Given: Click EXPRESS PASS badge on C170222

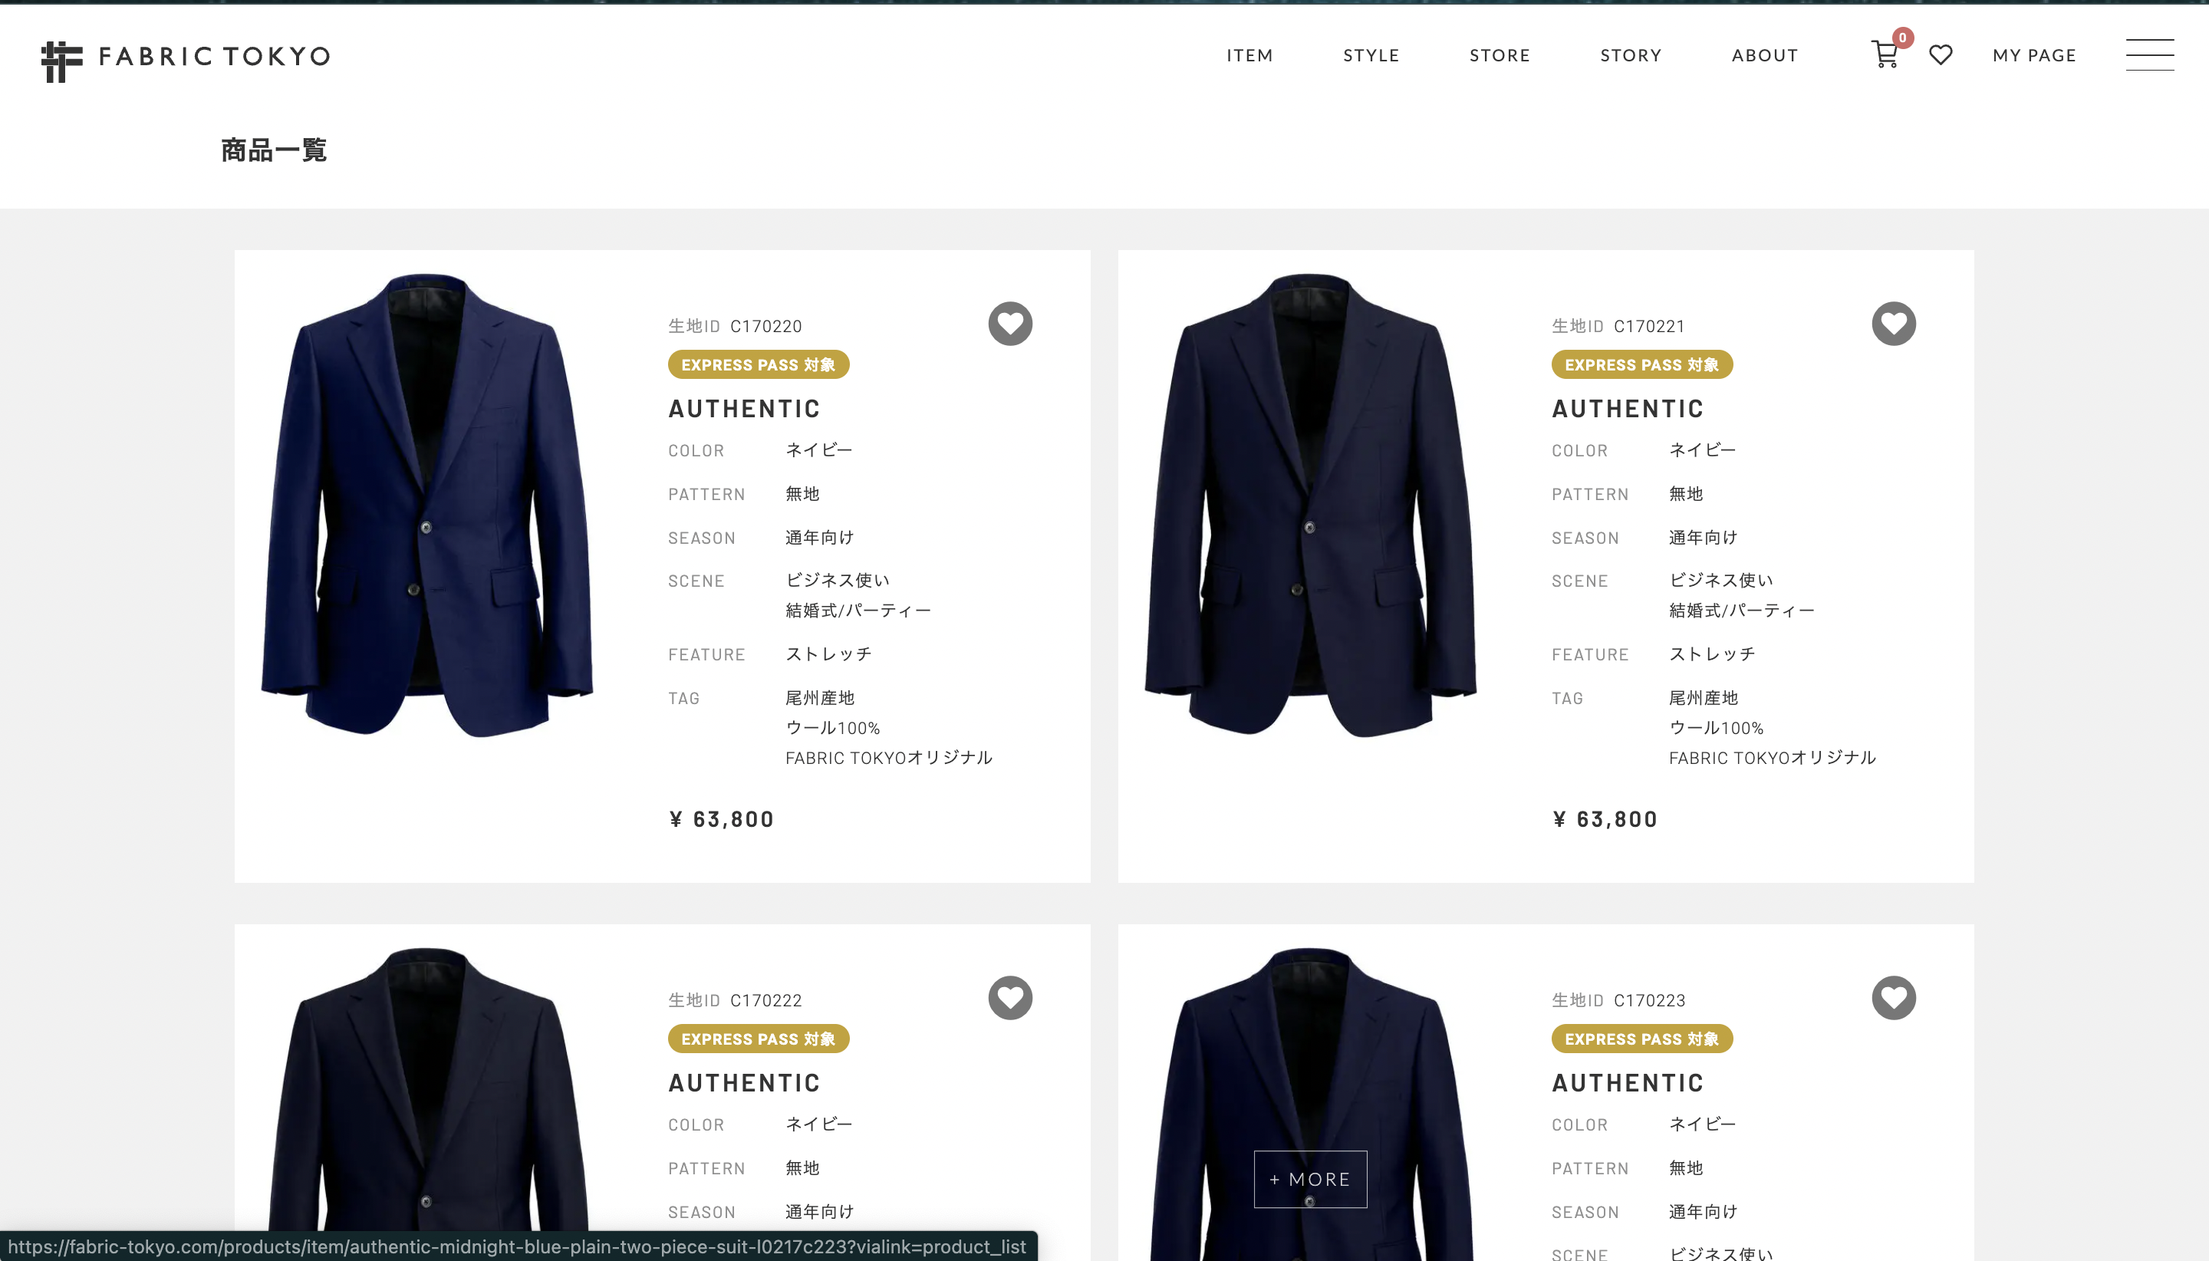Looking at the screenshot, I should click(x=759, y=1039).
